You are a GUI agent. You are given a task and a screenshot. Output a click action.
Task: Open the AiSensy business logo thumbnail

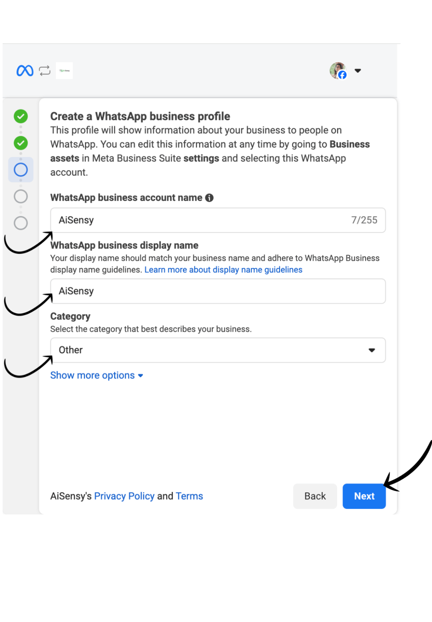(64, 71)
